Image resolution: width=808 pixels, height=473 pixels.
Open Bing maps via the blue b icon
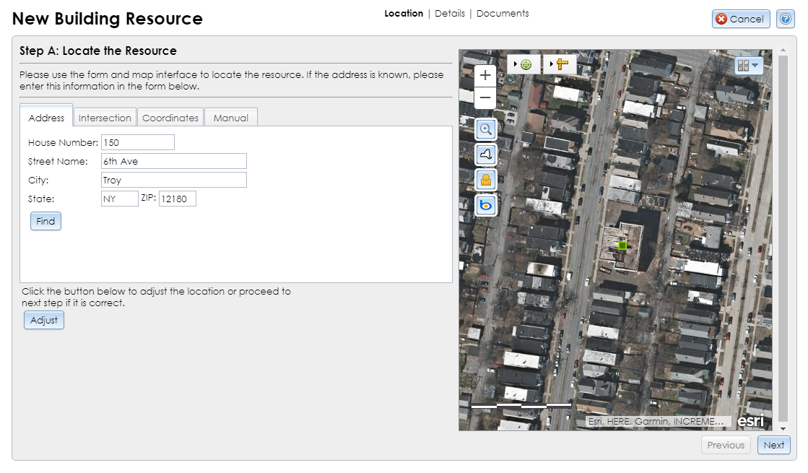click(x=485, y=205)
